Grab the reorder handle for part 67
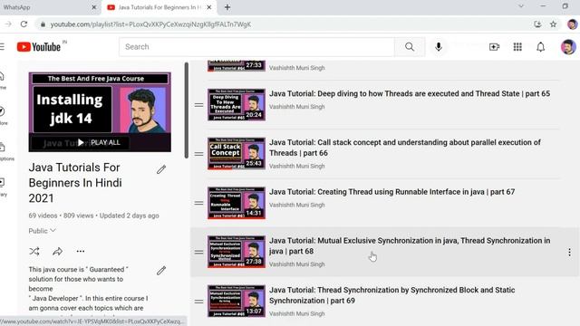 coord(199,203)
